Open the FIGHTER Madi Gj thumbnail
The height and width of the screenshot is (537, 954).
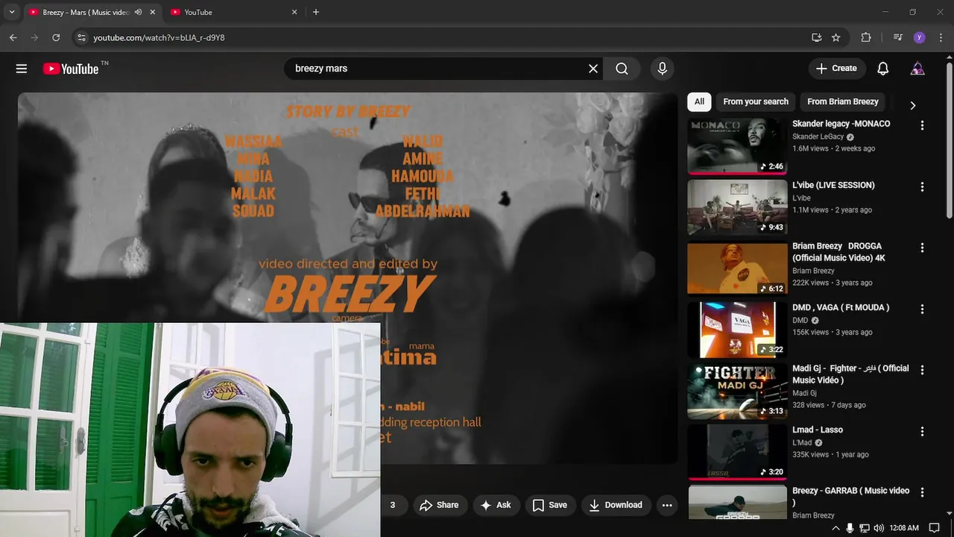(737, 390)
